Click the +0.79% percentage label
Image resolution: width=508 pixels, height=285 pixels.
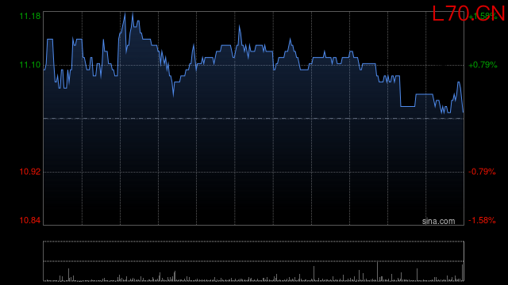(x=483, y=65)
